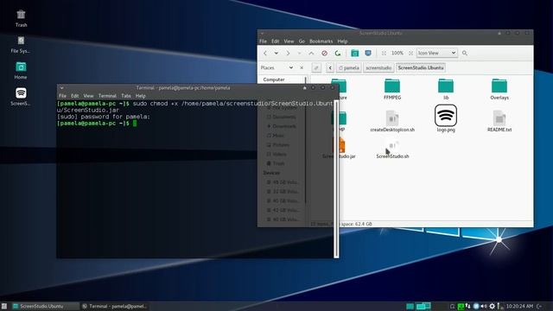Image resolution: width=553 pixels, height=311 pixels.
Task: Click Computer header in Places sidebar
Action: [274, 79]
